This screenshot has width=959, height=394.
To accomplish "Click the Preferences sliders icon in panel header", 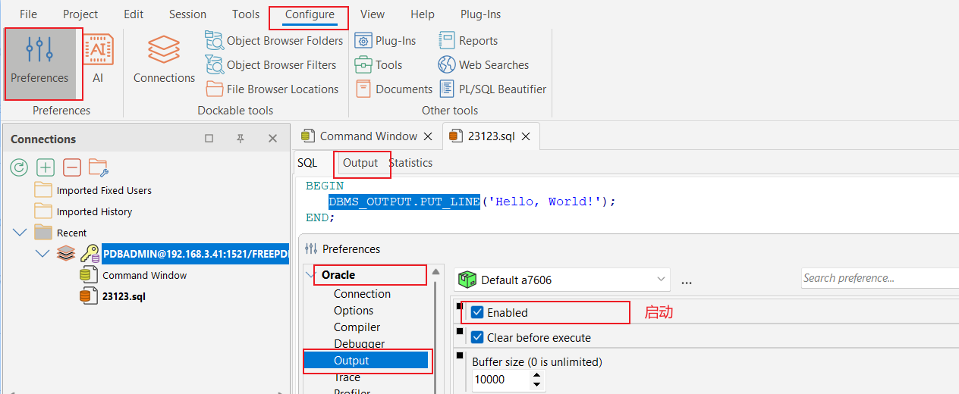I will point(310,249).
